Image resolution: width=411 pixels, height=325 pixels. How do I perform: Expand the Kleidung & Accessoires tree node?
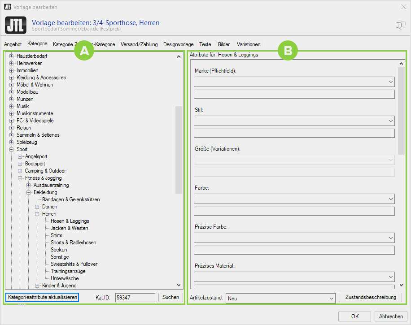[12, 78]
